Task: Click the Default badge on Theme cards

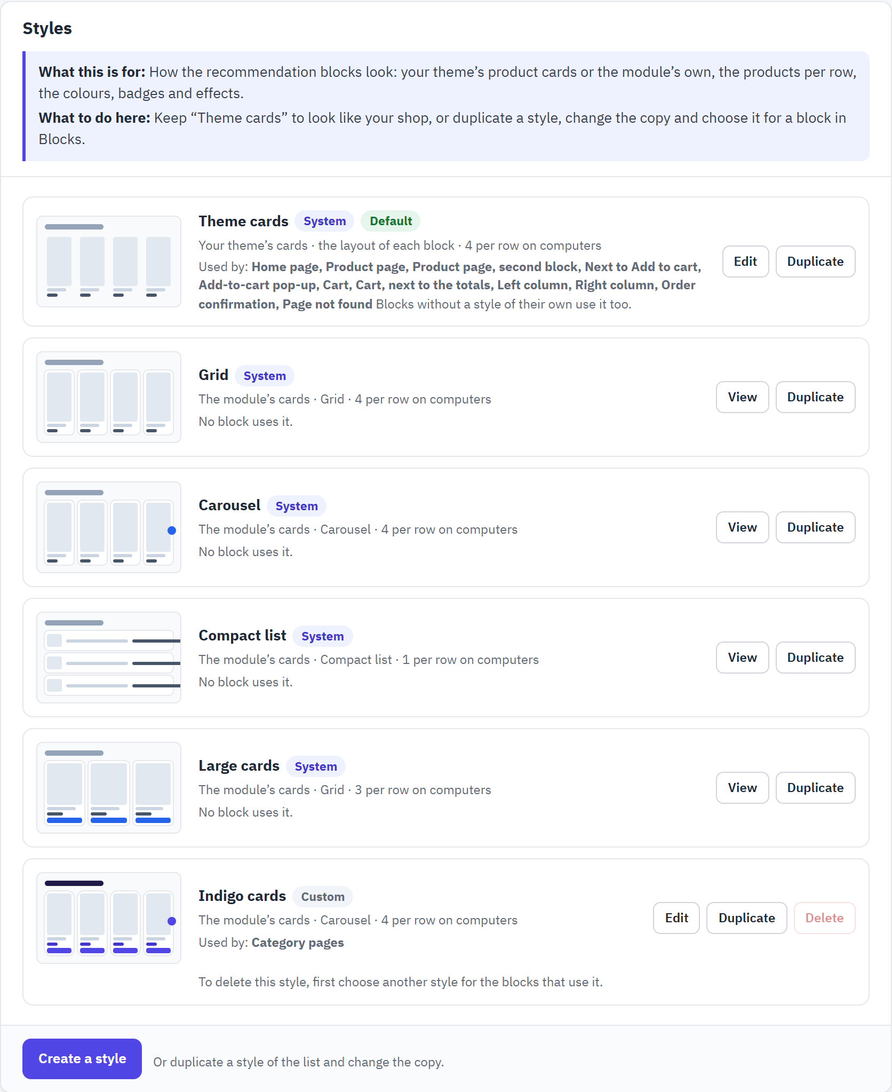Action: pyautogui.click(x=391, y=221)
